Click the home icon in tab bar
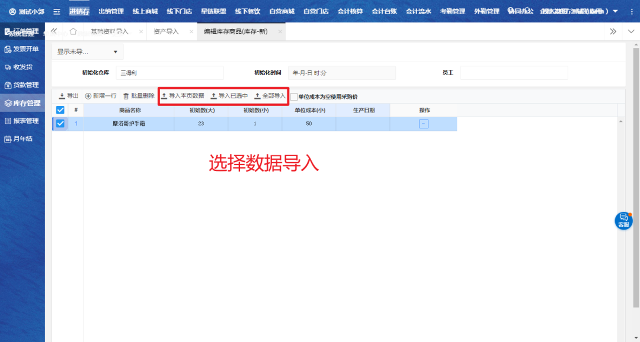This screenshot has height=342, width=640. [73, 31]
